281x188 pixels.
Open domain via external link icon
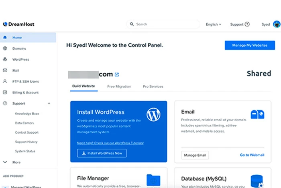coord(117,74)
